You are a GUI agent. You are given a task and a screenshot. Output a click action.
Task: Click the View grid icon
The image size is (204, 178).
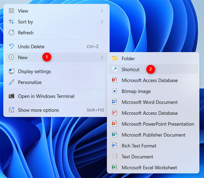tap(11, 11)
